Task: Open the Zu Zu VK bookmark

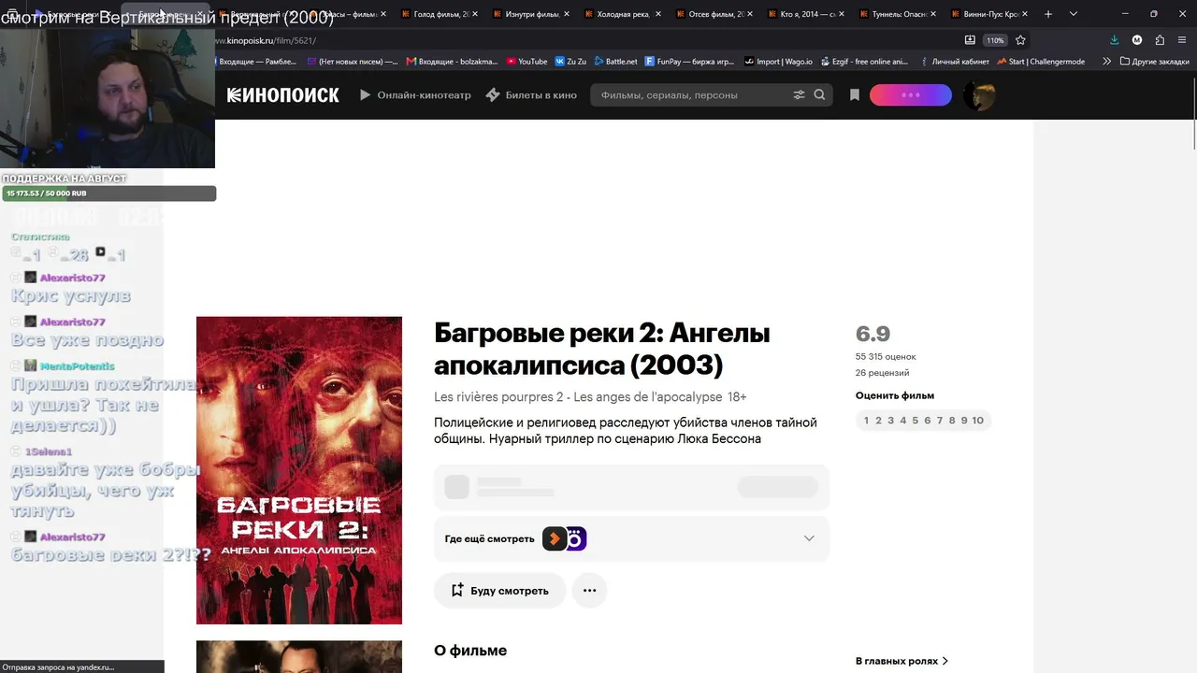Action: 571,62
